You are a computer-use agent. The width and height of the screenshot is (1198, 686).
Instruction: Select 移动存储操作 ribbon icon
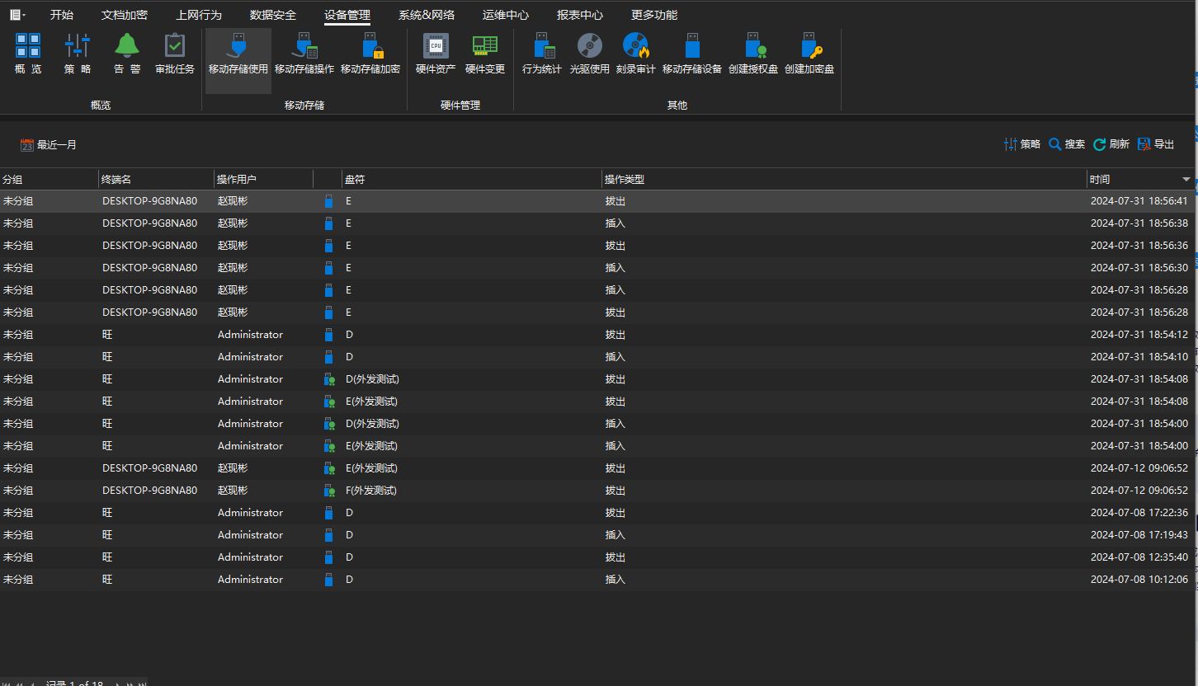[304, 54]
